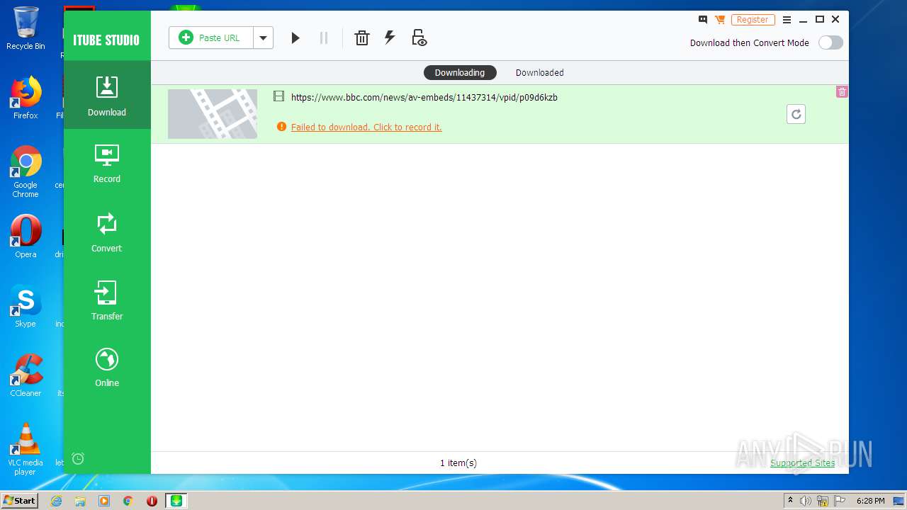Pause all downloads with the pause icon
The height and width of the screenshot is (510, 907).
coord(324,38)
